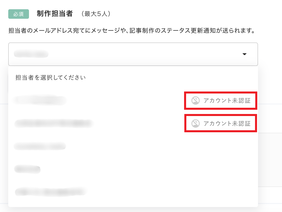Click the dropdown arrow of the 制作担当者 selector
Viewport: 282px width, 212px height.
click(245, 54)
